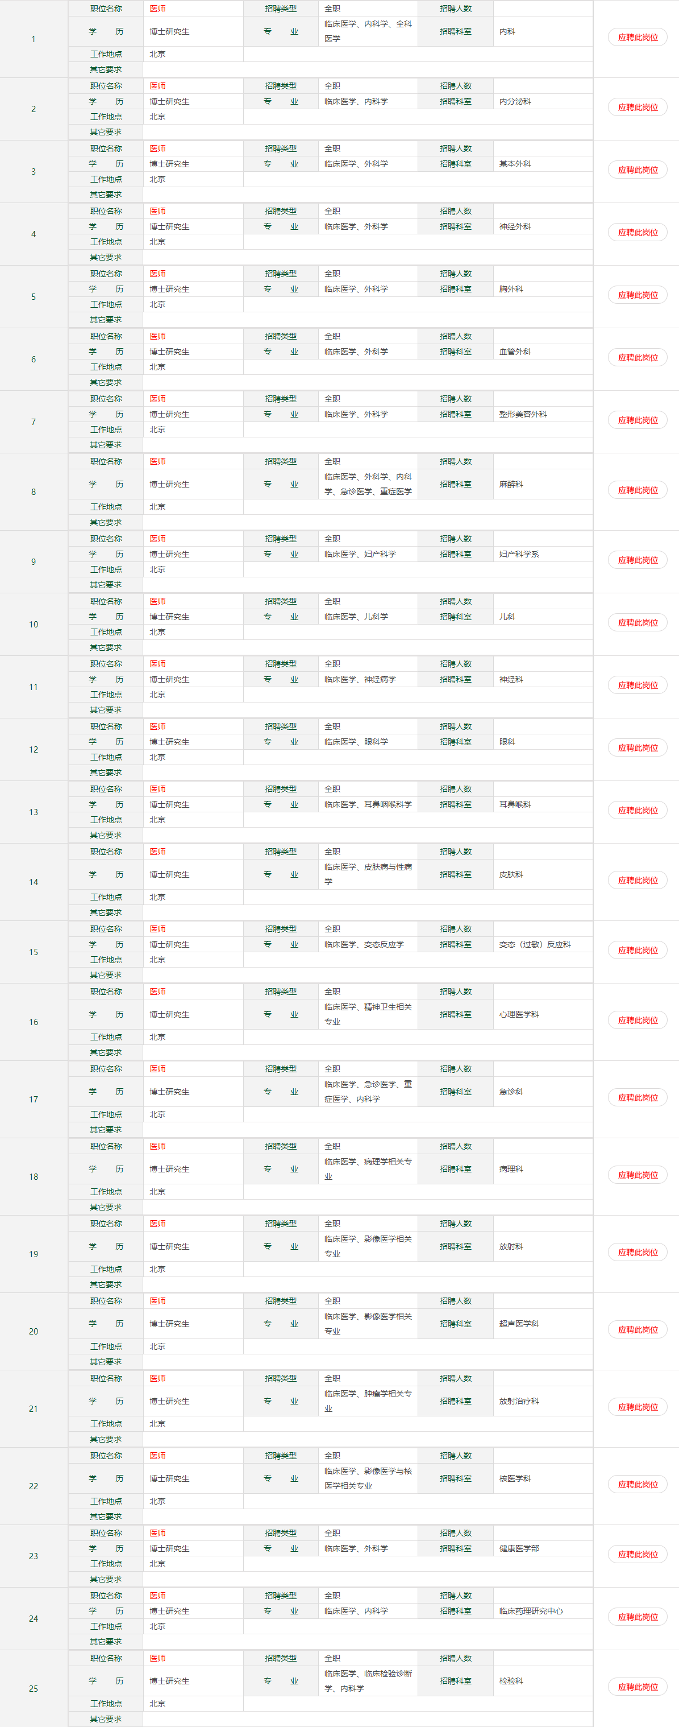Screen dimensions: 679x1727
Task: Select 应聘此岗位 for 胸外科
Action: (638, 295)
